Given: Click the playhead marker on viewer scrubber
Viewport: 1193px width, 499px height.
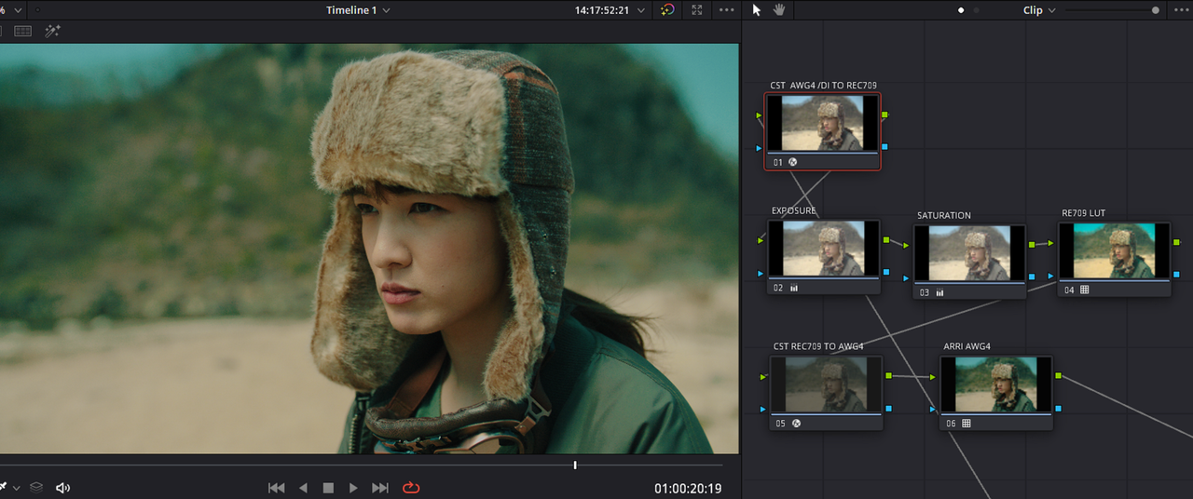Looking at the screenshot, I should click(x=575, y=465).
